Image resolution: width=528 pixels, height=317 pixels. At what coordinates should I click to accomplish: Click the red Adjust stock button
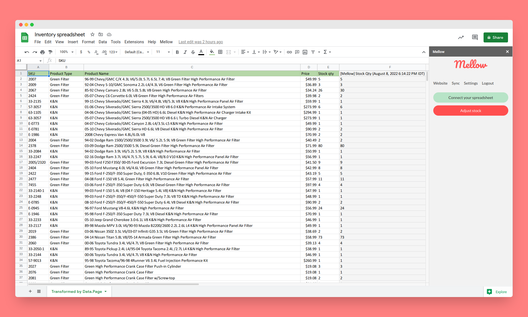(471, 111)
